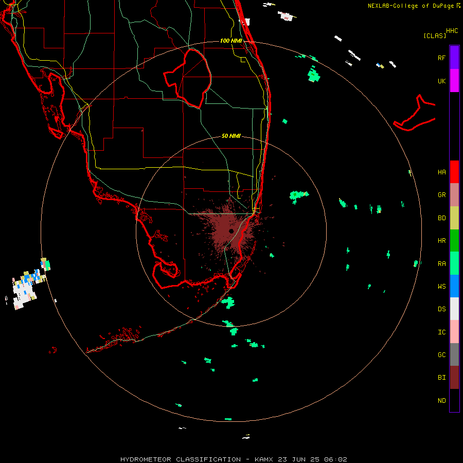The height and width of the screenshot is (463, 463).
Task: Click the ND black legend swatch
Action: (454, 400)
